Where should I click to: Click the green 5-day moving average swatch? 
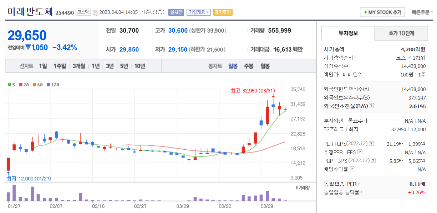pos(9,85)
